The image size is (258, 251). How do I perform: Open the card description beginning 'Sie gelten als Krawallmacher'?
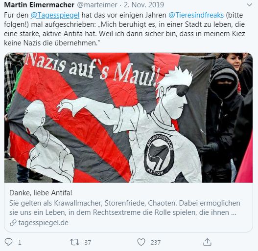124,208
